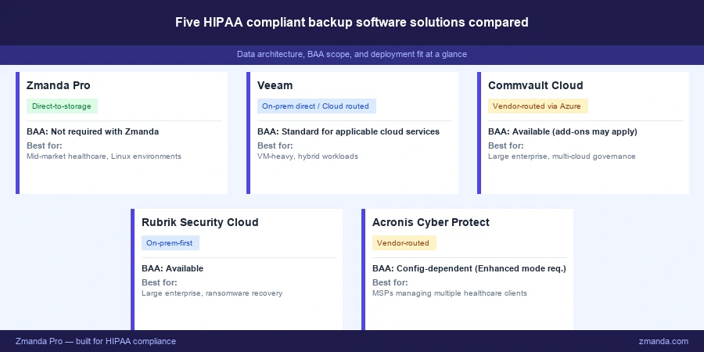Click the 'Best for:' label in the Rubrik card
704x352 pixels.
coord(160,282)
